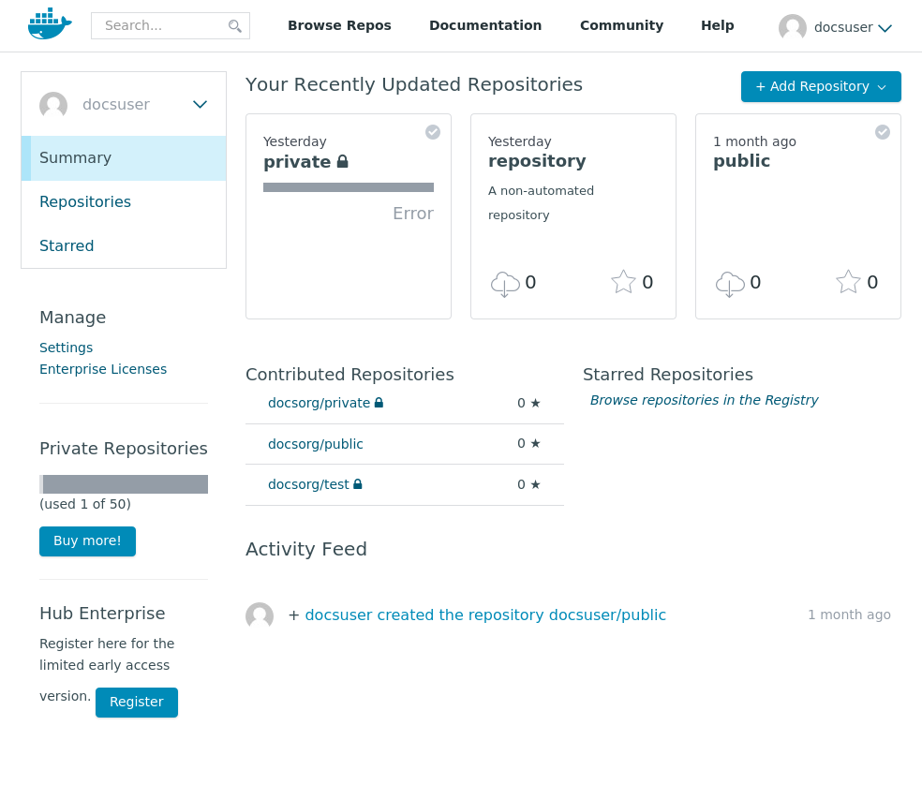Open the repository card title
This screenshot has height=785, width=922.
pyautogui.click(x=537, y=161)
